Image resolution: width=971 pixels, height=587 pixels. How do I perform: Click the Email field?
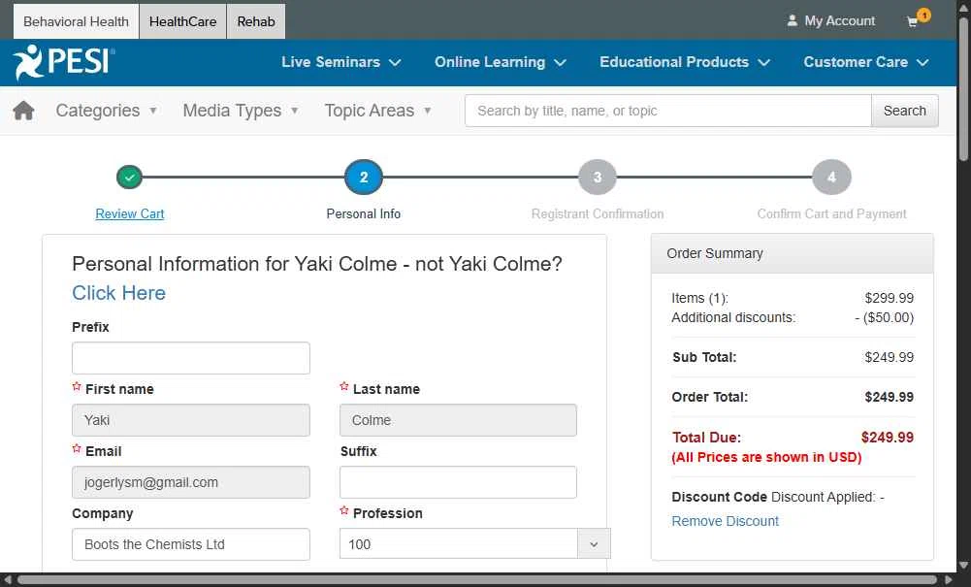(191, 482)
